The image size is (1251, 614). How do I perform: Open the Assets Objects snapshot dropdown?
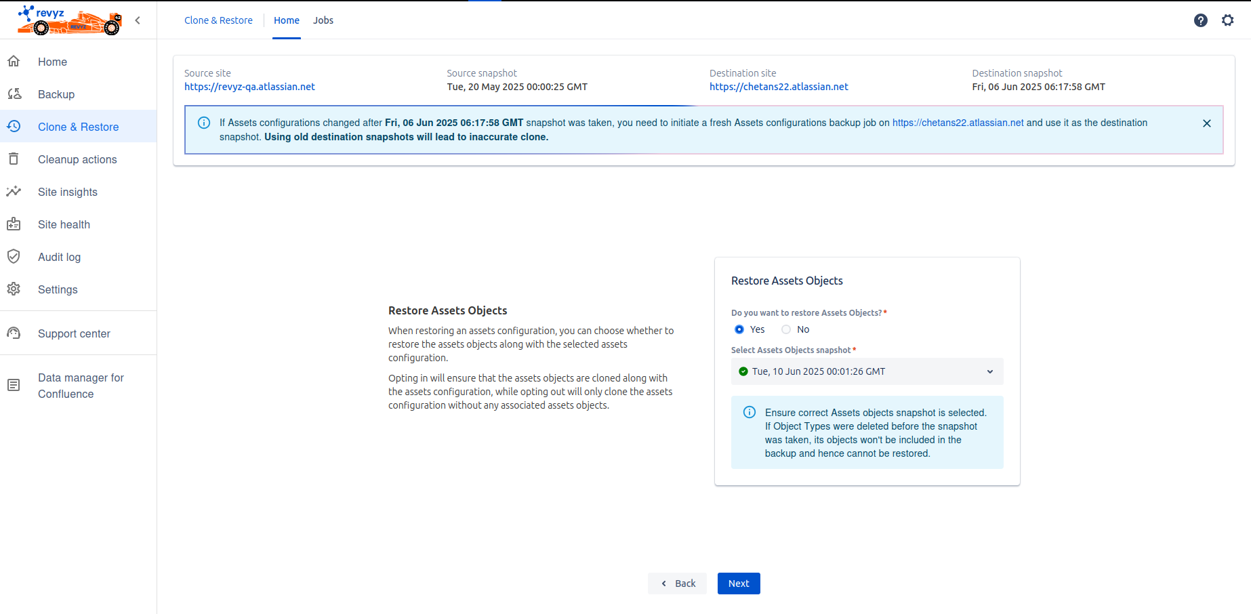(x=867, y=371)
